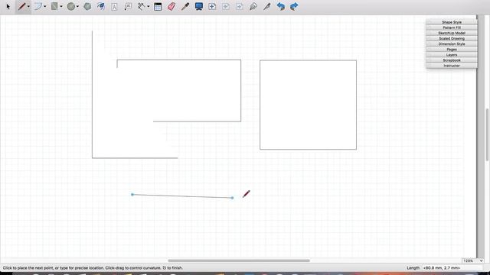
Task: Select the Polygon tool
Action: tap(87, 6)
